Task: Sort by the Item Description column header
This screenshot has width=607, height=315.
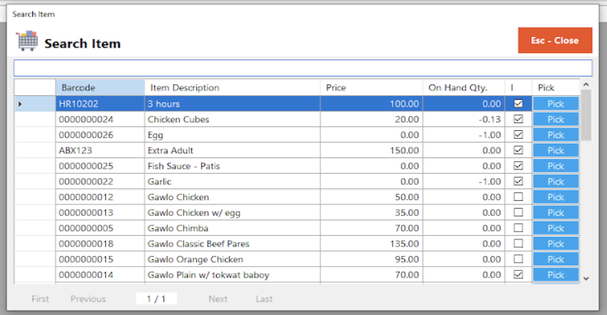Action: coord(232,87)
